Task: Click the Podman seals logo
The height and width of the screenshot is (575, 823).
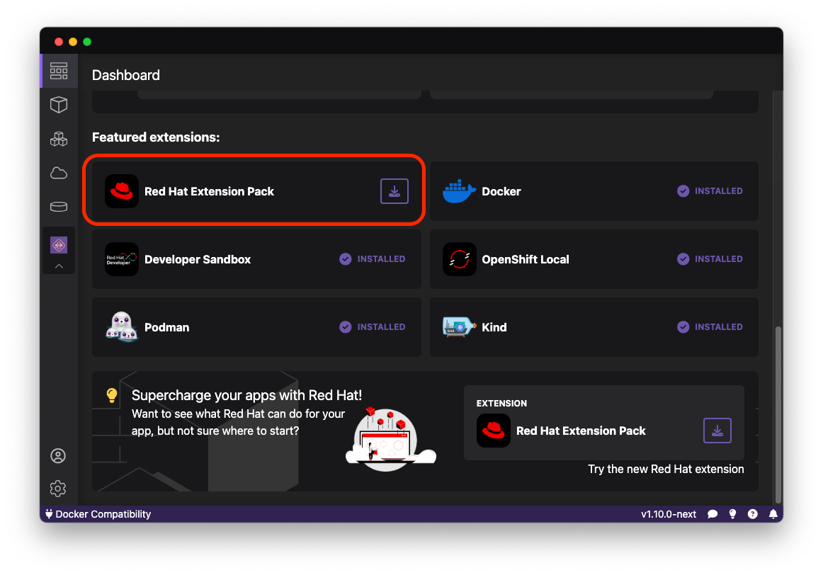Action: (122, 326)
